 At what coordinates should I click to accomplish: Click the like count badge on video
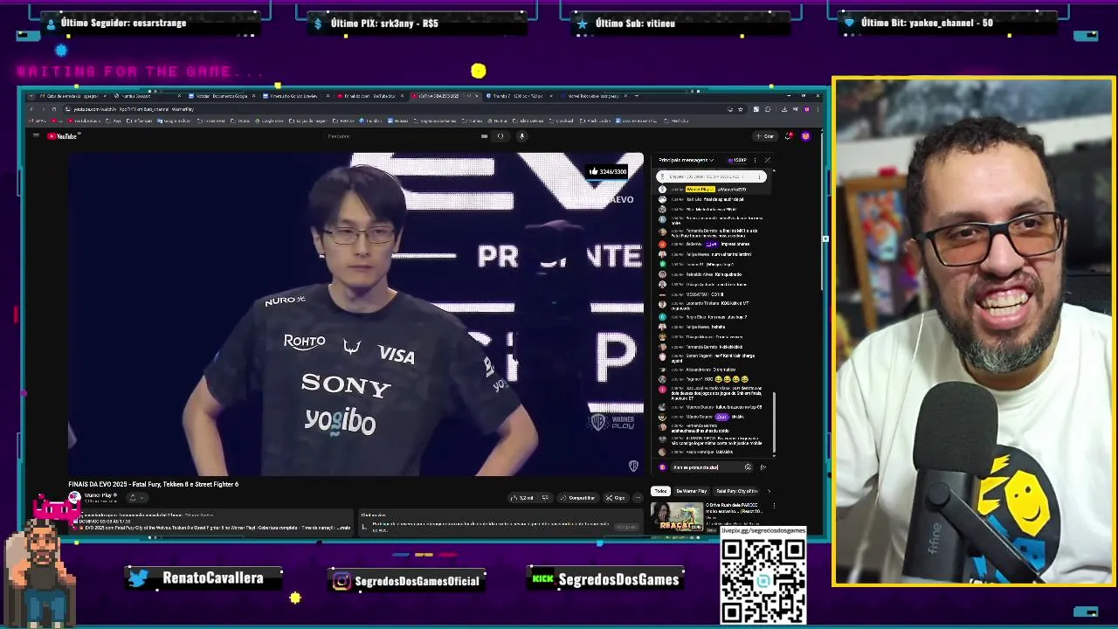(x=608, y=171)
